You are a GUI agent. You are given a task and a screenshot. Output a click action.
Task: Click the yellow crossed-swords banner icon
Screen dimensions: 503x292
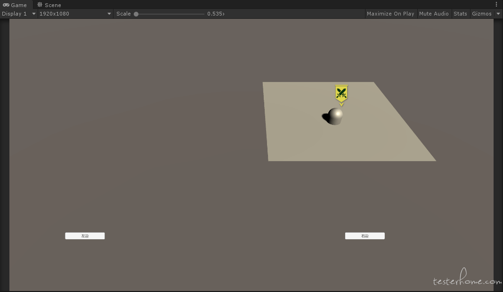341,94
